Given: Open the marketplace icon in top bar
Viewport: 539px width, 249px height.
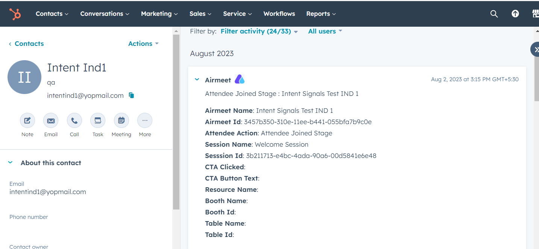Looking at the screenshot, I should 536,14.
